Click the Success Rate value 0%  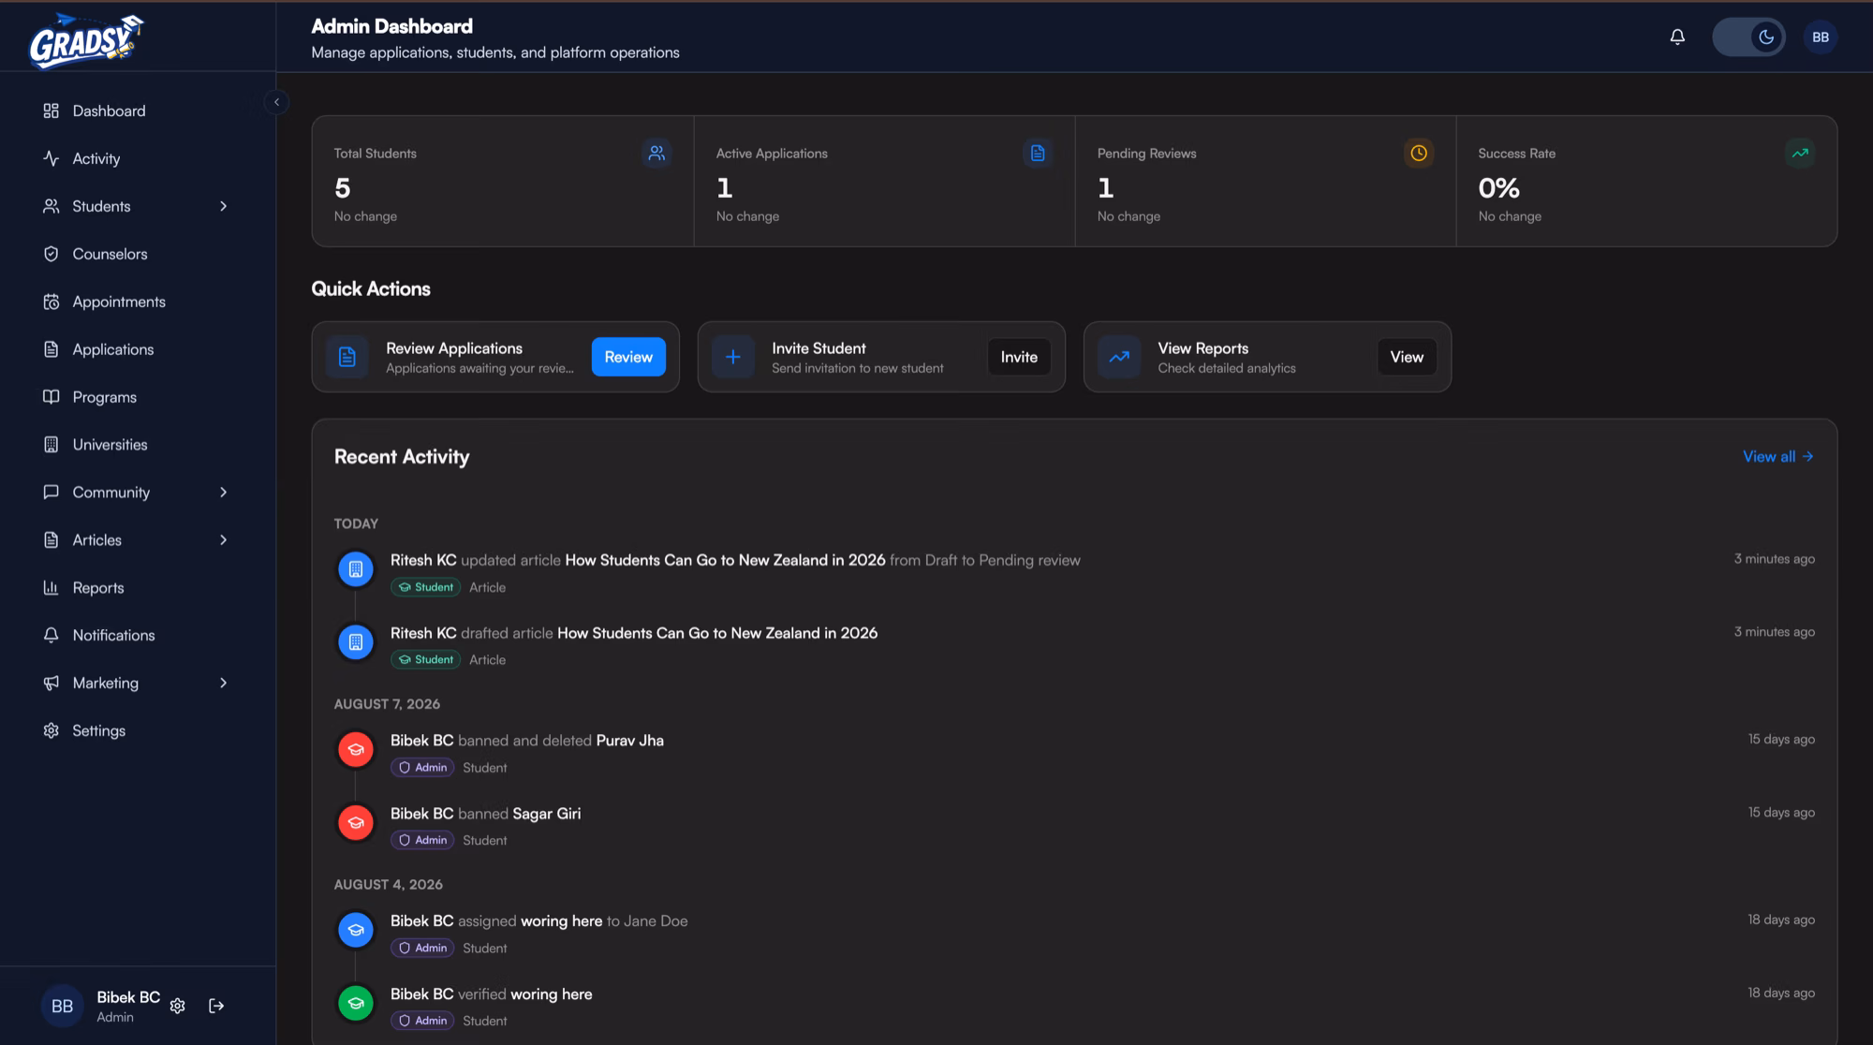(x=1498, y=188)
